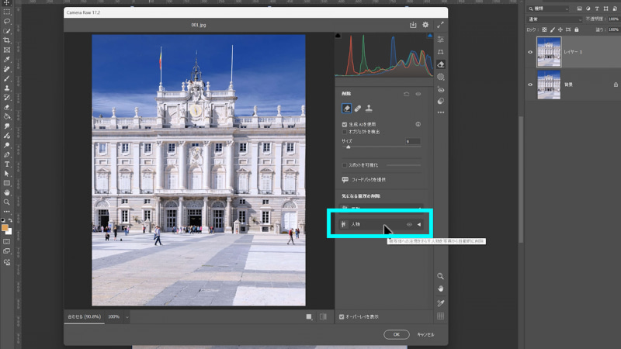Click OK in Camera Raw dialog
621x349 pixels.
point(397,334)
